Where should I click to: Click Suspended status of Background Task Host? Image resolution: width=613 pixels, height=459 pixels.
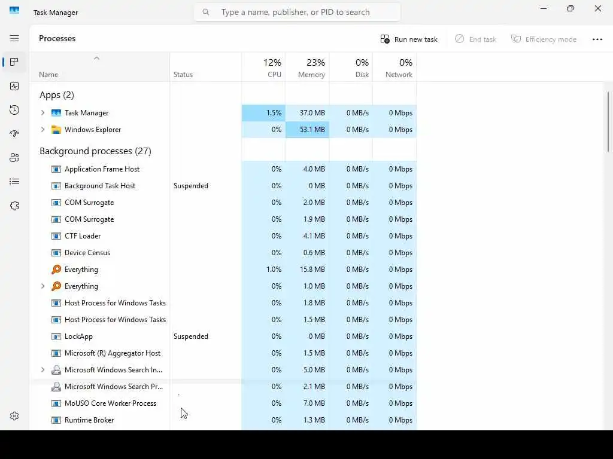point(191,186)
